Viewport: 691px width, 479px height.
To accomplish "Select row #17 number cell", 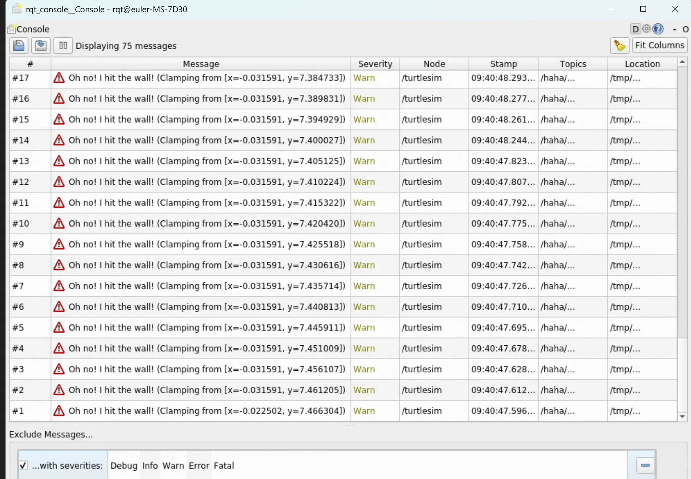I will click(x=30, y=78).
